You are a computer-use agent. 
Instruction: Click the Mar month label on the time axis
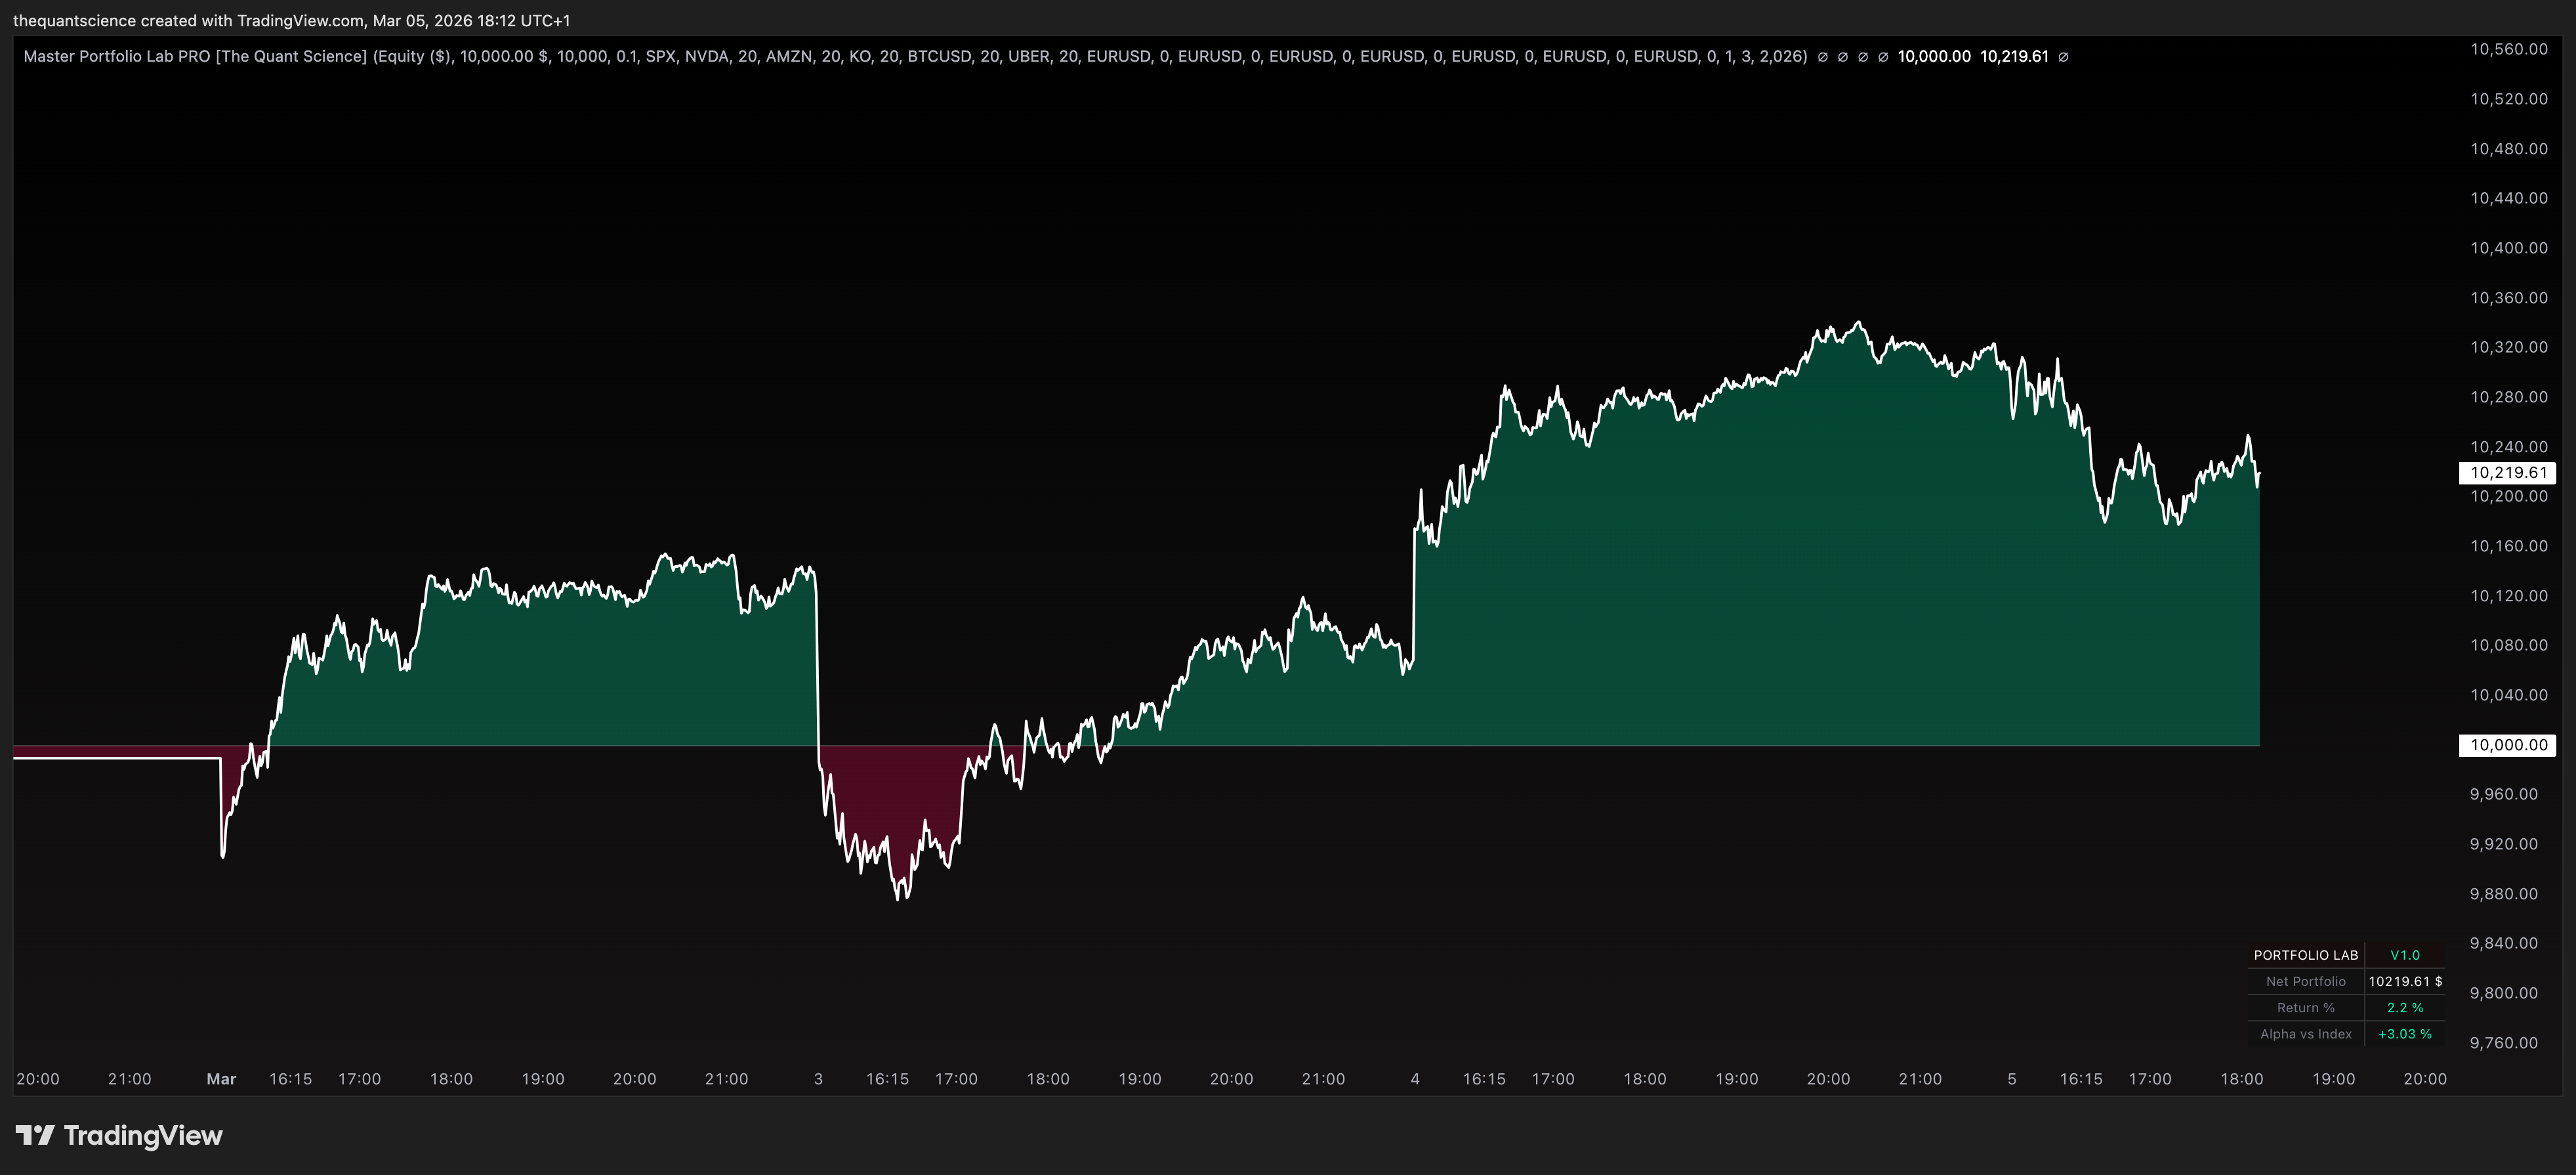click(x=221, y=1079)
